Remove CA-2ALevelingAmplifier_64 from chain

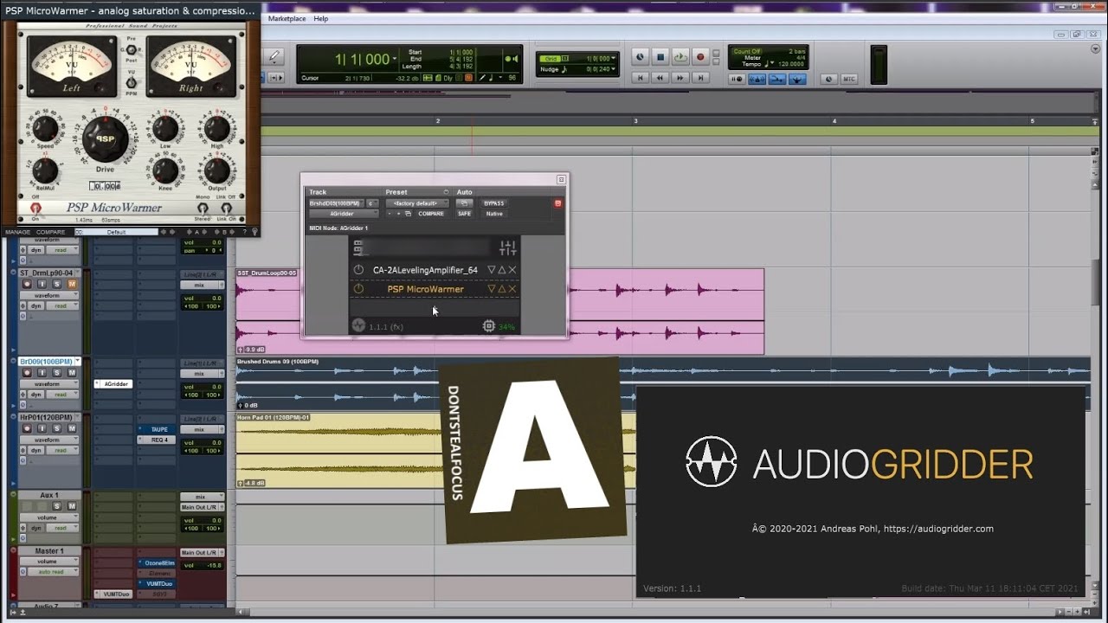(x=512, y=270)
